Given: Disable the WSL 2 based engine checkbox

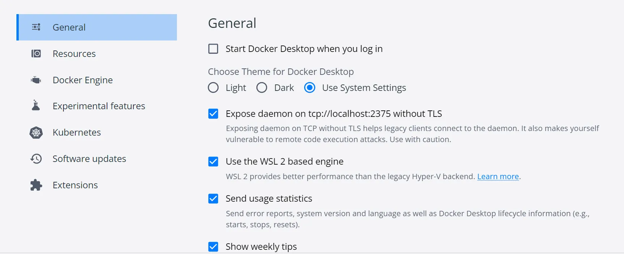Looking at the screenshot, I should click(x=213, y=162).
